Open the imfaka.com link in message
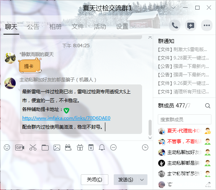 point(66,118)
